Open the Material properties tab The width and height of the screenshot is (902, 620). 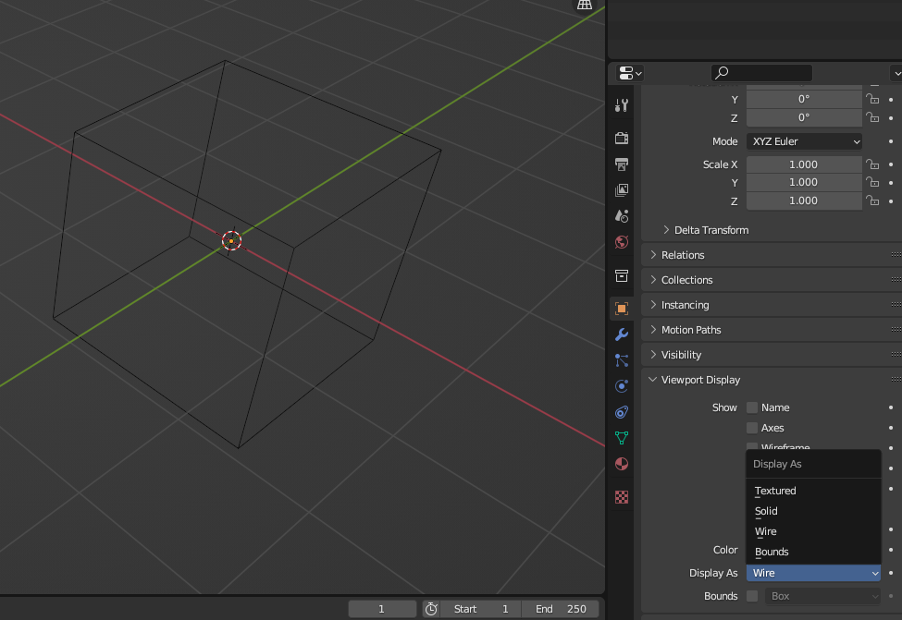[622, 464]
